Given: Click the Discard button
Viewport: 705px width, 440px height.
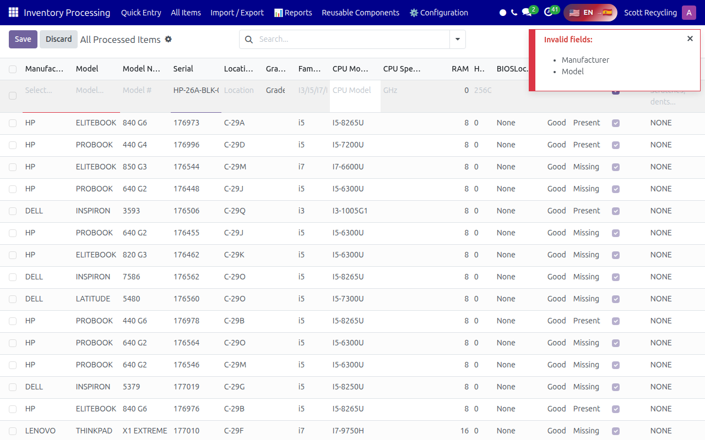Looking at the screenshot, I should (x=59, y=39).
